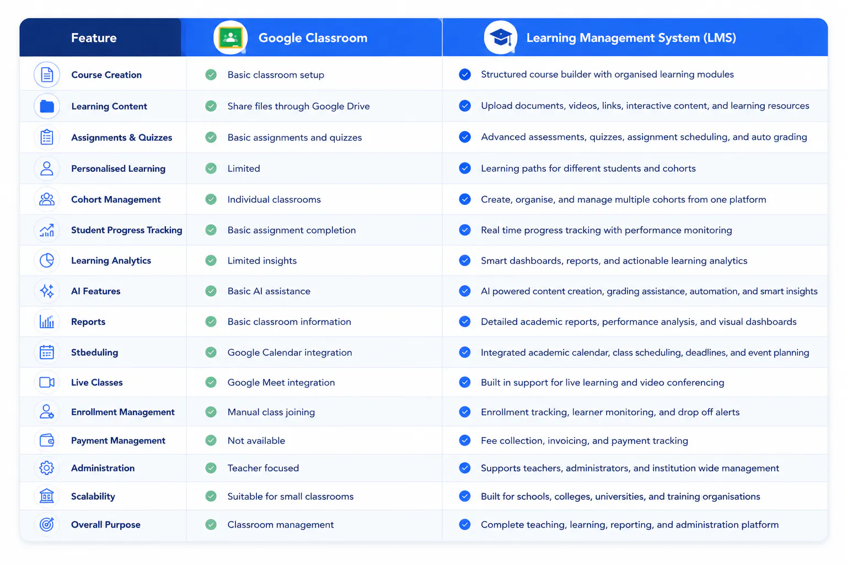Click the Learning Content folder icon
The height and width of the screenshot is (564, 847).
point(47,106)
